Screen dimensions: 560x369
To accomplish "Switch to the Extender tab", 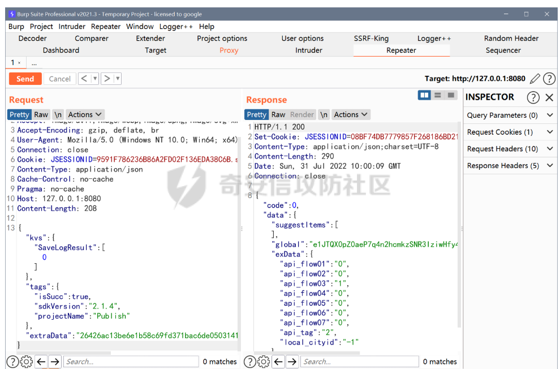I will (150, 38).
